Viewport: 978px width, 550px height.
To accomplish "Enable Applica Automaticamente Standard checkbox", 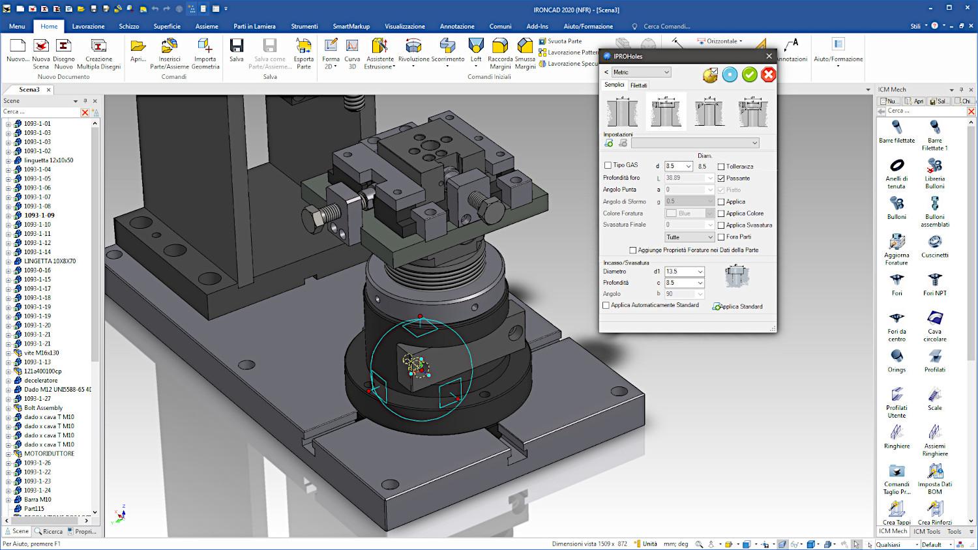I will pos(606,306).
